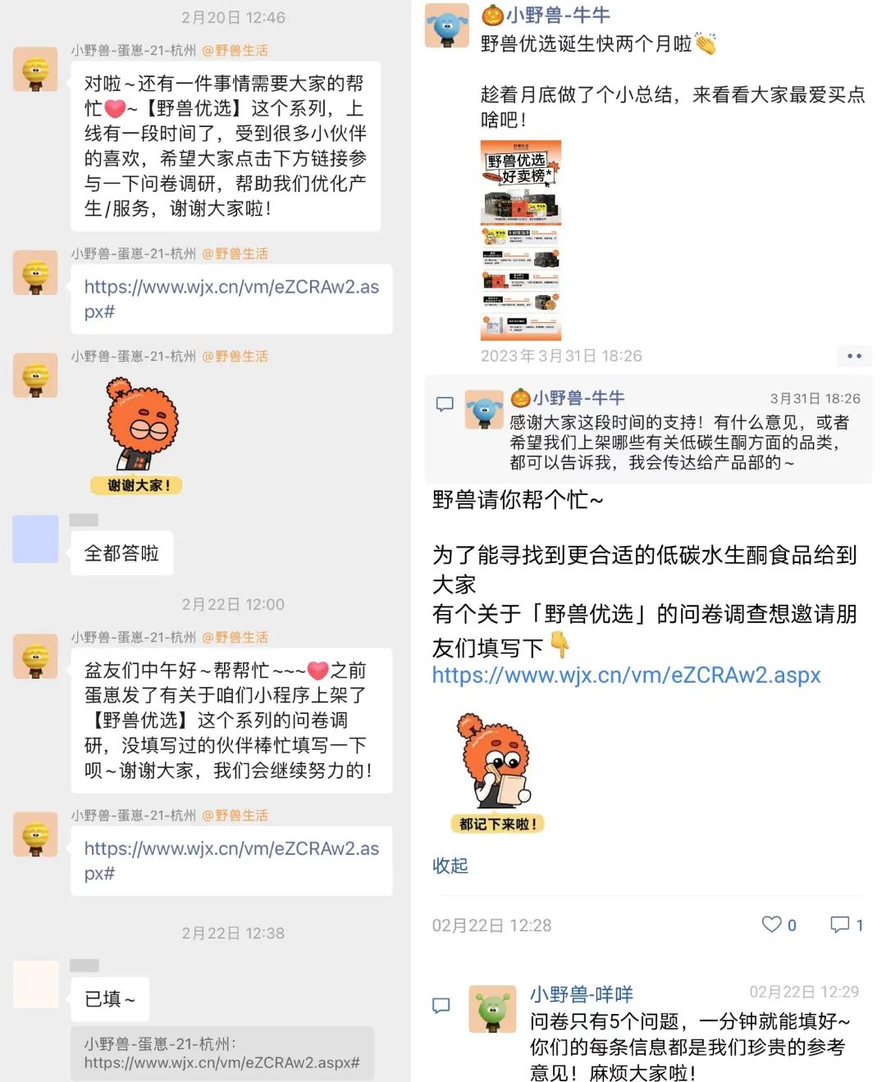Image resolution: width=886 pixels, height=1082 pixels.
Task: Open the 野兽优选好卖榜 long image thumbnail
Action: [x=521, y=240]
